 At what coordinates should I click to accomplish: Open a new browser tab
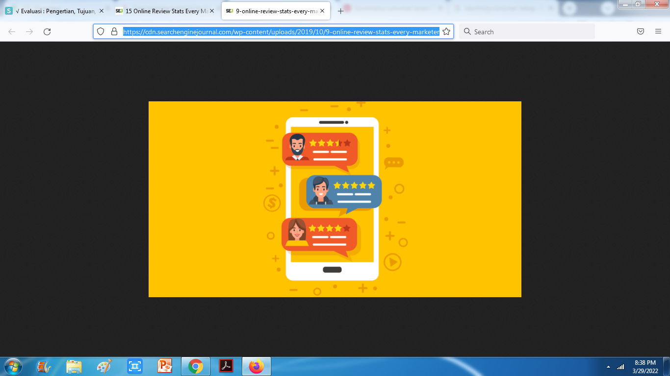(x=340, y=11)
